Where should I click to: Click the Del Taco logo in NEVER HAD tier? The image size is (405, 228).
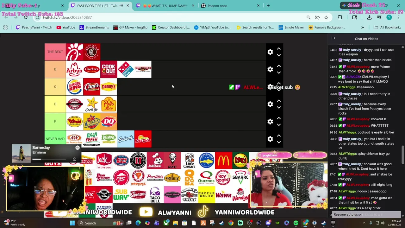pos(143,139)
